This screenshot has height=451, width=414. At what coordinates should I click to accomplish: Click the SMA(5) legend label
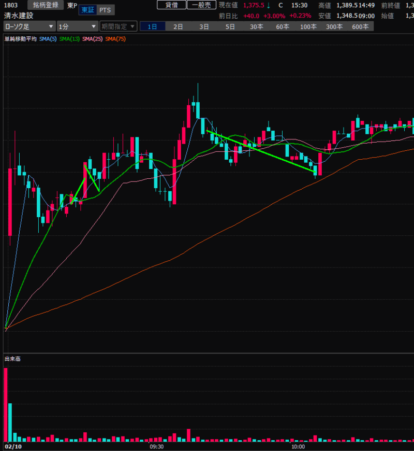tap(48, 39)
